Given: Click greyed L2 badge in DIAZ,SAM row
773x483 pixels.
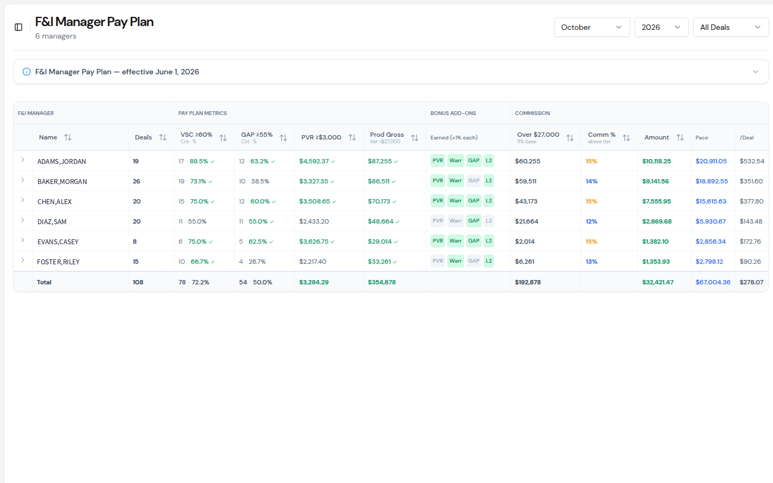Looking at the screenshot, I should point(489,221).
